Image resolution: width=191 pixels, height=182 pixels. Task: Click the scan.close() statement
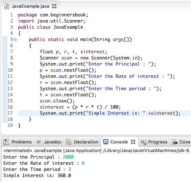[57, 101]
